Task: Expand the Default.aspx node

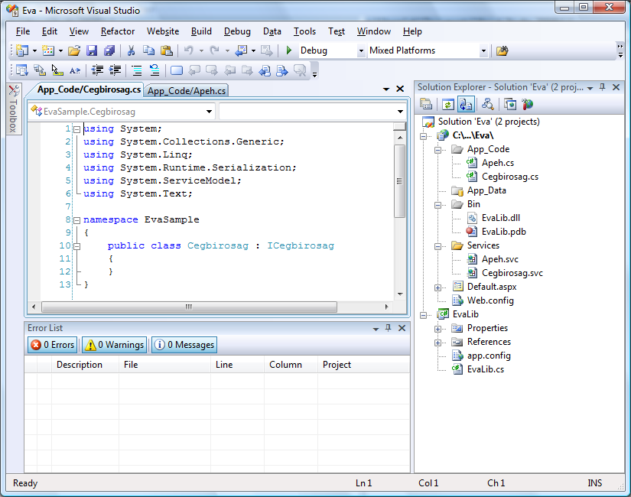Action: 437,287
